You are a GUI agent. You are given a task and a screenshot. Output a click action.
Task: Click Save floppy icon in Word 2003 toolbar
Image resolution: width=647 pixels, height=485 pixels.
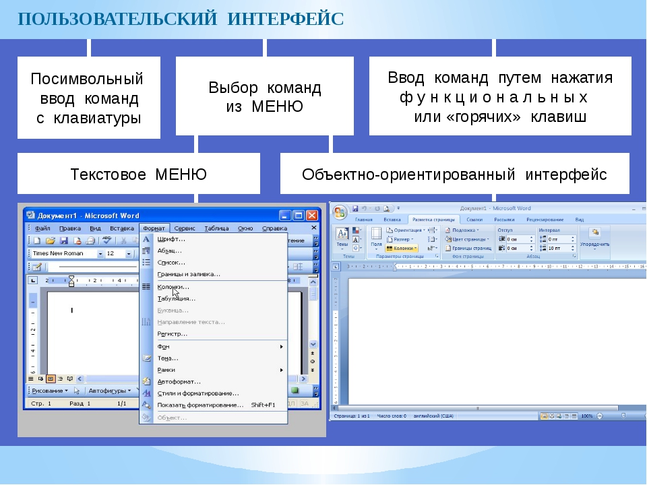pos(63,240)
